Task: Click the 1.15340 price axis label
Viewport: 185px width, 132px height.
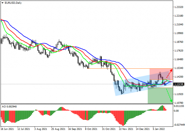Action: pos(179,68)
